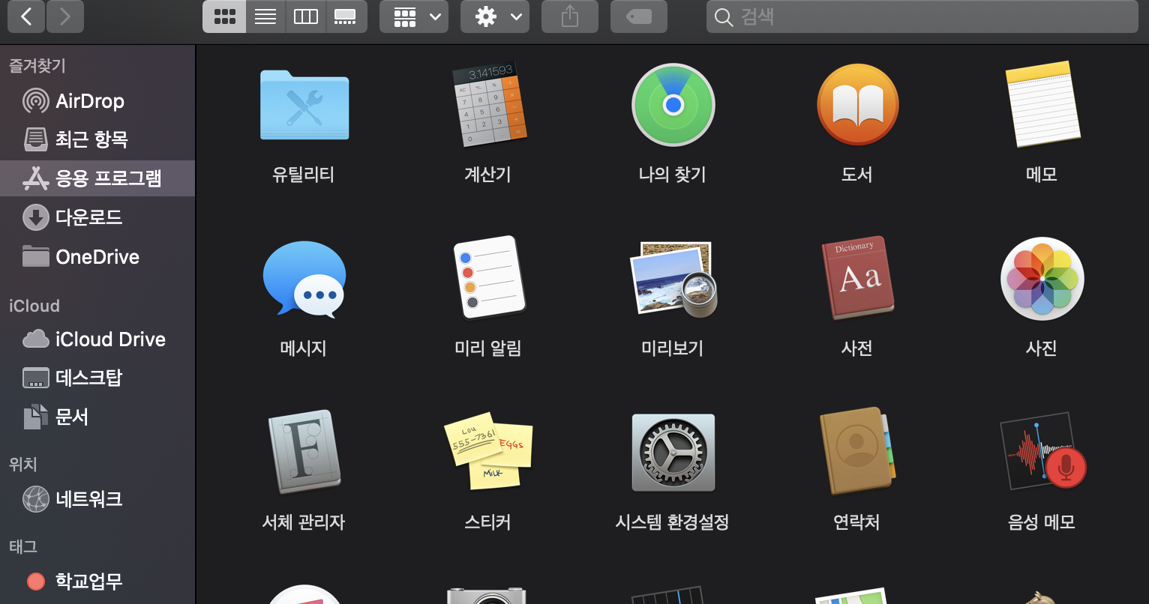Screen dimensions: 1149x604
Task: Open 최근 항목 in the sidebar
Action: click(97, 139)
